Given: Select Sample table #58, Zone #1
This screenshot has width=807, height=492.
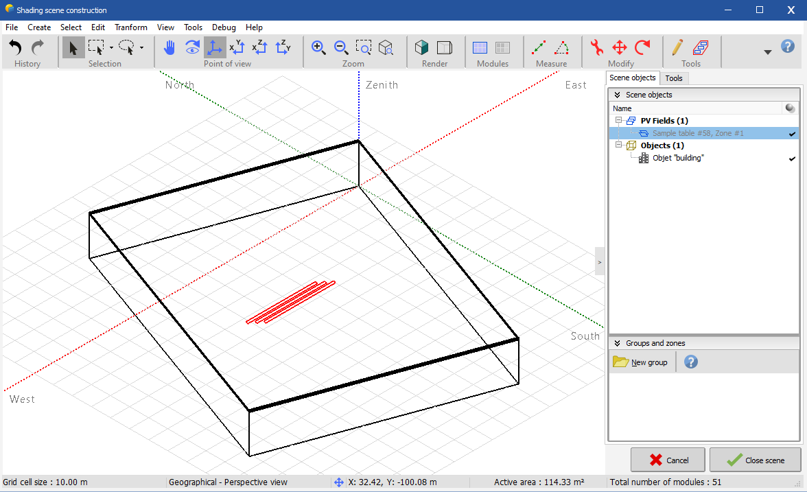Looking at the screenshot, I should pos(697,133).
